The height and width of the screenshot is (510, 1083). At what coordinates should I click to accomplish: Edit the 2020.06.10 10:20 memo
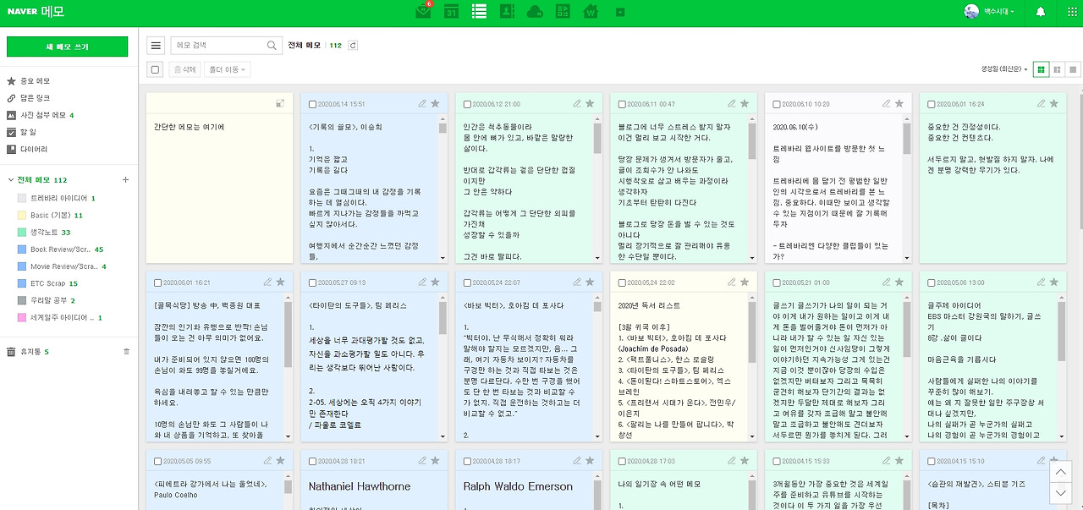pyautogui.click(x=887, y=103)
